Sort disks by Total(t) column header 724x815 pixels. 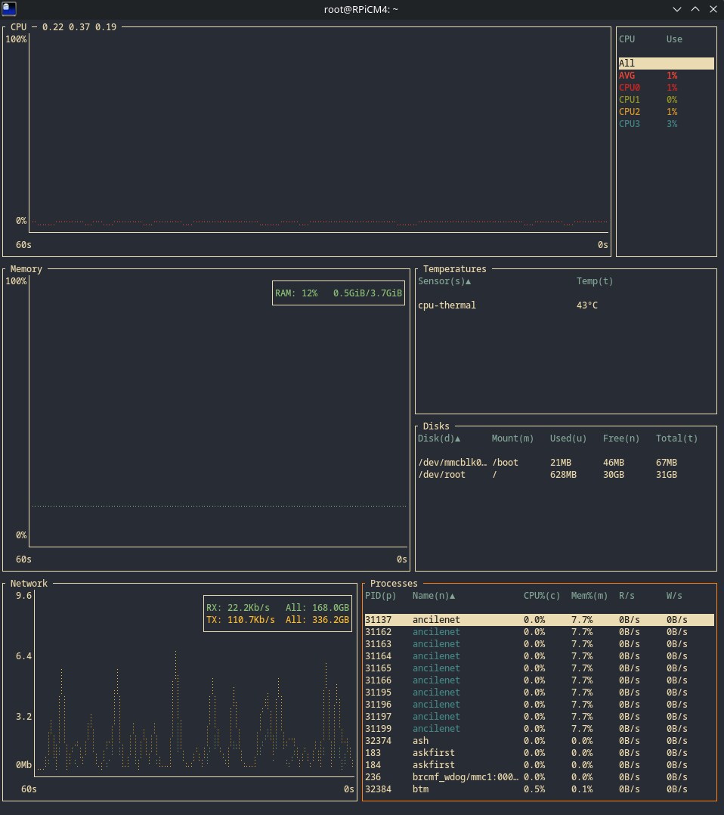click(676, 438)
